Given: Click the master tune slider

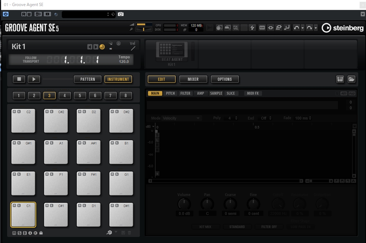Looking at the screenshot, I should 144,29.
